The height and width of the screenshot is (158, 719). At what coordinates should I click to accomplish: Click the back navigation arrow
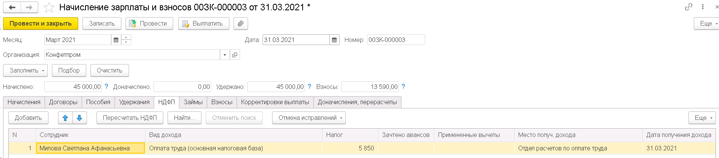point(12,7)
